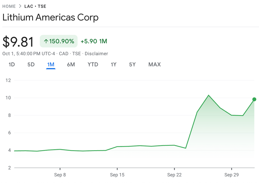
Task: Click the Sep 22 axis label
Action: click(174, 175)
